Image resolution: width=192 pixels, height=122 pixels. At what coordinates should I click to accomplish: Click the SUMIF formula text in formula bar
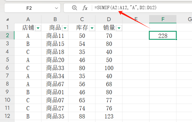point(125,8)
